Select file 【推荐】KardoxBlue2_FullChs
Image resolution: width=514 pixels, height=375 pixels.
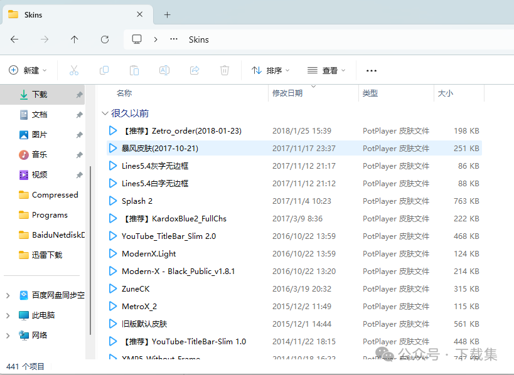[x=294, y=218]
